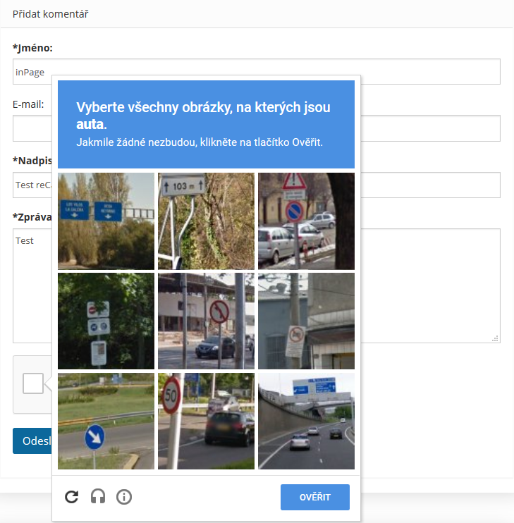The width and height of the screenshot is (514, 523).
Task: Switch to audio challenge headphones icon
Action: [98, 497]
